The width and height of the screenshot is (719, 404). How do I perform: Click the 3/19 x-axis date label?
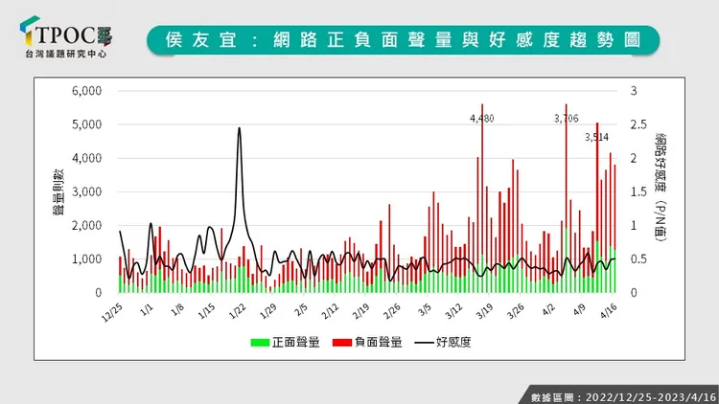pyautogui.click(x=485, y=311)
